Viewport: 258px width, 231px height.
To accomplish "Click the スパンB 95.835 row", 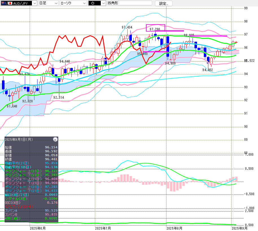I will pos(31,214).
